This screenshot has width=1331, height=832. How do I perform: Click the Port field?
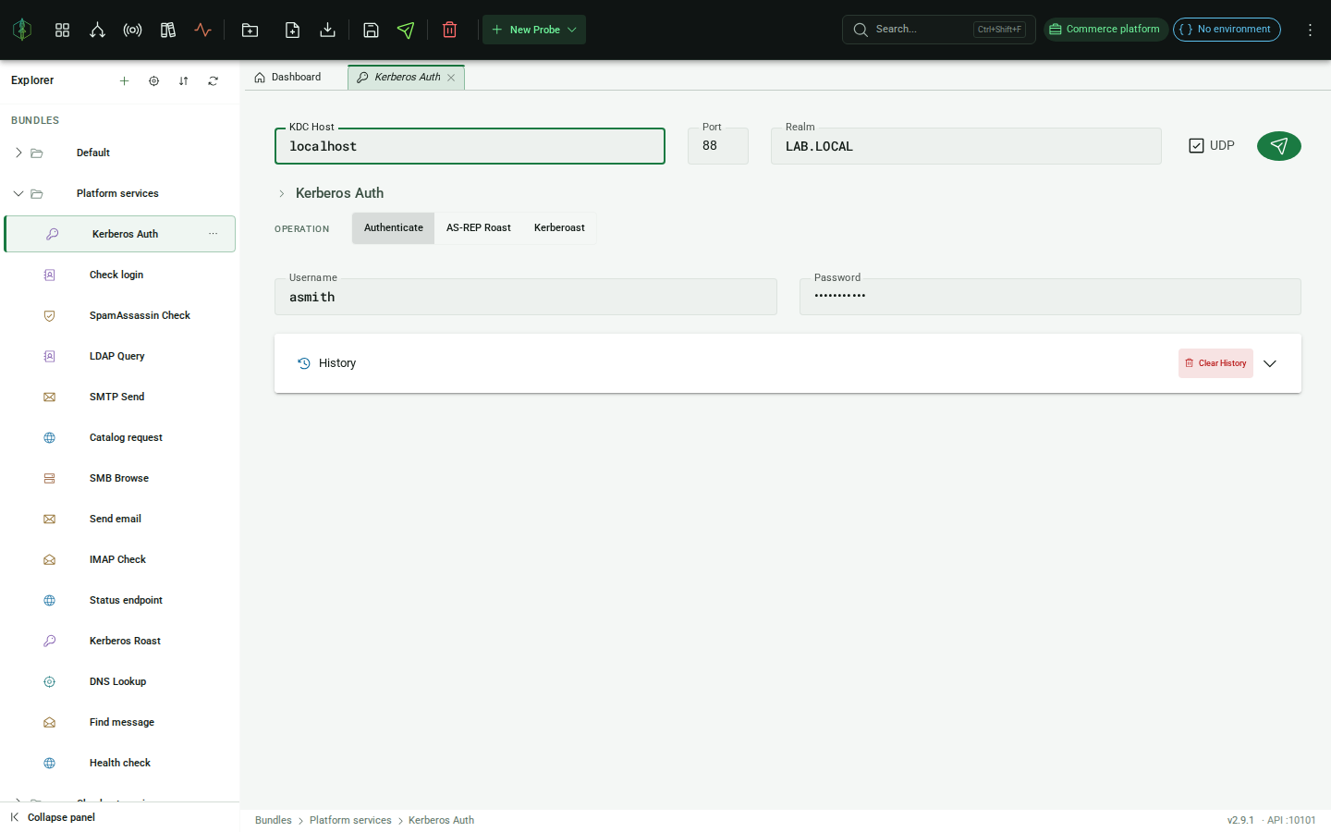tap(718, 146)
